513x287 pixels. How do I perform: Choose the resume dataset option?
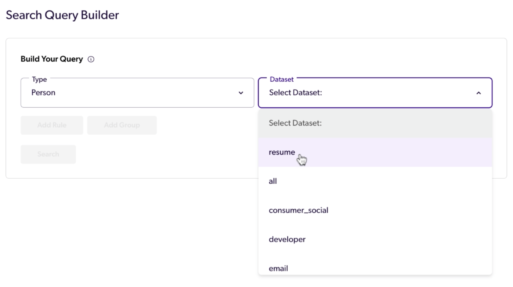(282, 152)
